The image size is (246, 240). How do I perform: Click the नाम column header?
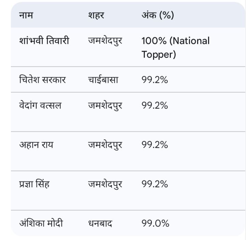26,15
